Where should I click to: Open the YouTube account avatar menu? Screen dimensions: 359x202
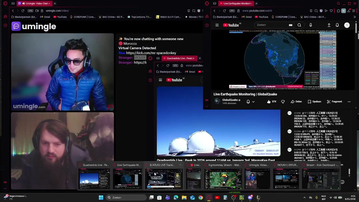[347, 25]
